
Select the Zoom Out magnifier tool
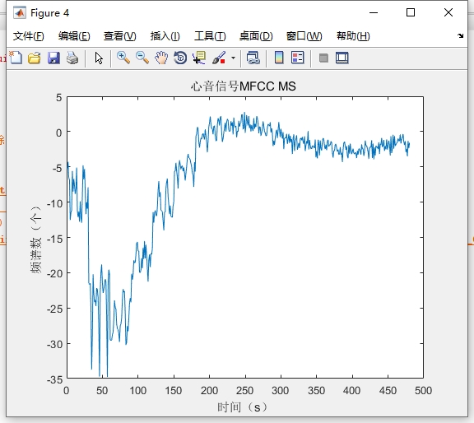[x=142, y=58]
